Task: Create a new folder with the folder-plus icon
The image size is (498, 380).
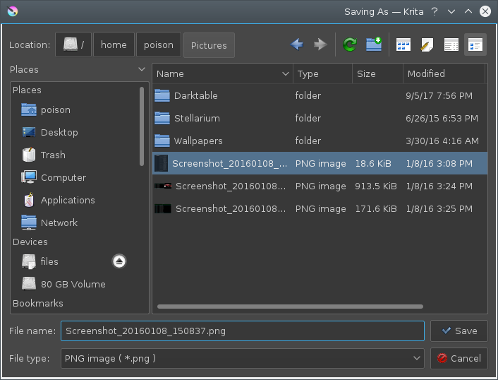Action: coord(374,44)
